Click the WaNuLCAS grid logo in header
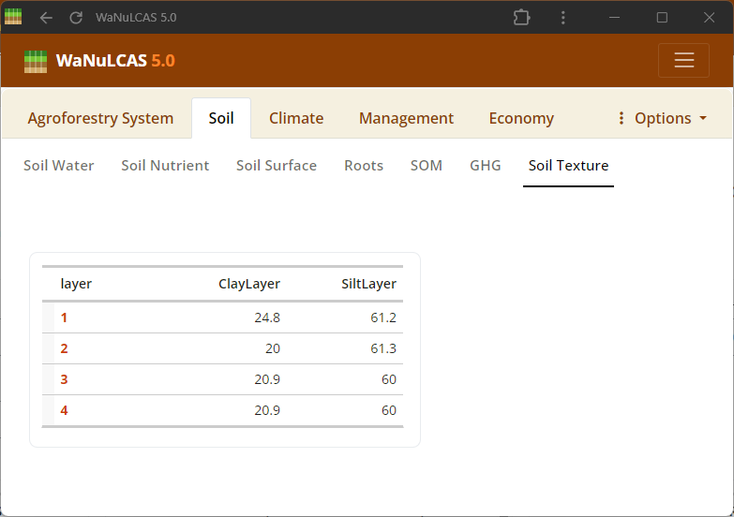Viewport: 734px width, 517px height. tap(36, 61)
